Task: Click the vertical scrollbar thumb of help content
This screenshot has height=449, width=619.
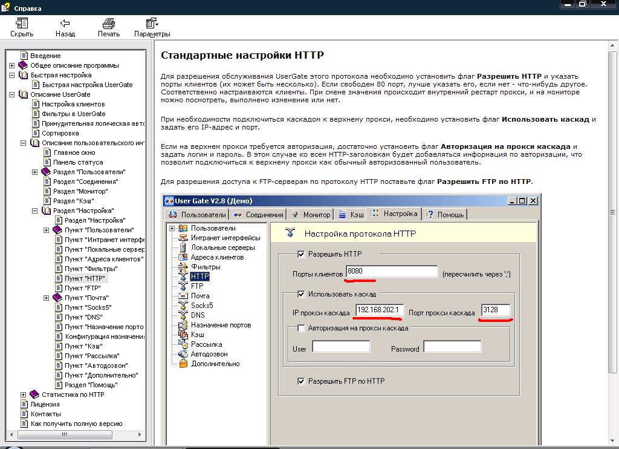Action: click(612, 212)
